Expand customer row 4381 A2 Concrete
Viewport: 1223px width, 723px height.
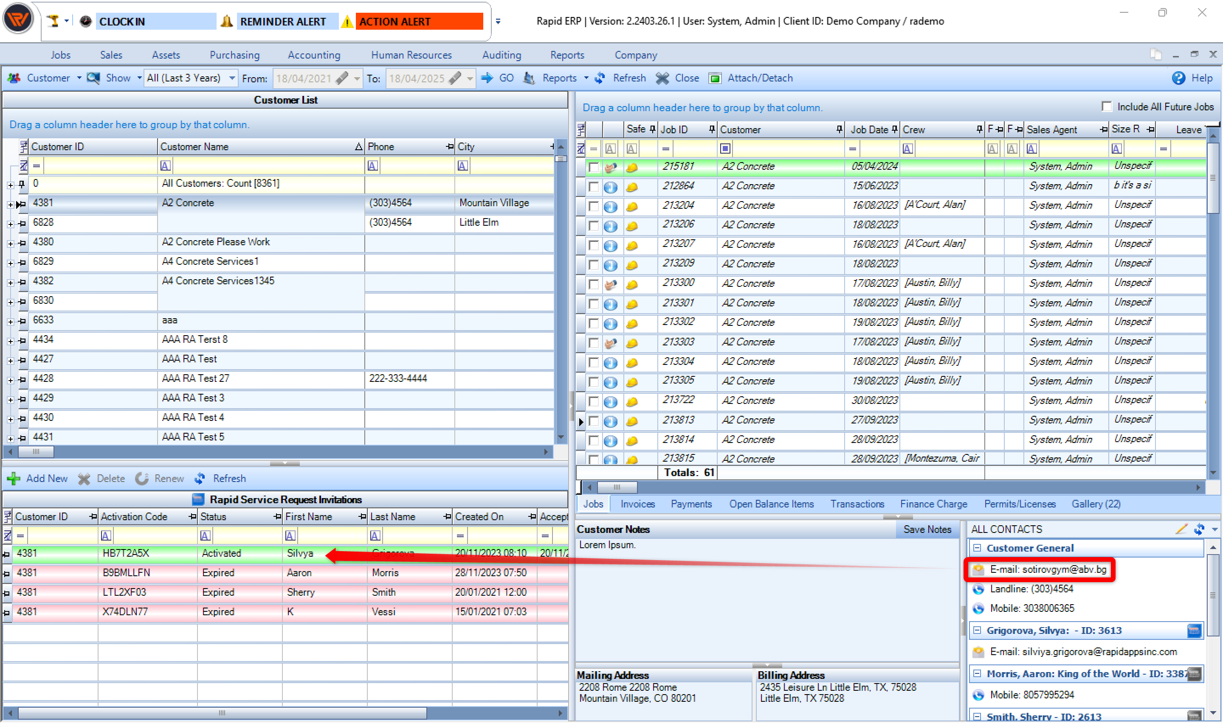coord(10,205)
